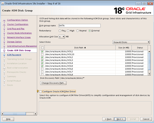The height and width of the screenshot is (123, 154).
Task: Select the /dev/oracleasm/disks/VOL3 path text
Action: (x=59, y=60)
